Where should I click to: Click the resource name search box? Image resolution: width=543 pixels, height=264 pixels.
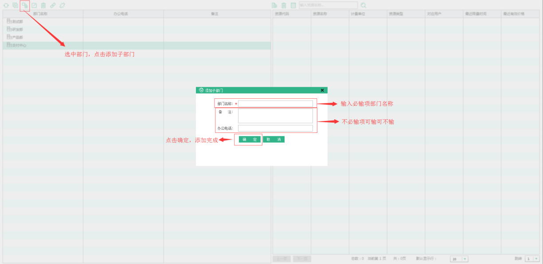[x=328, y=5]
